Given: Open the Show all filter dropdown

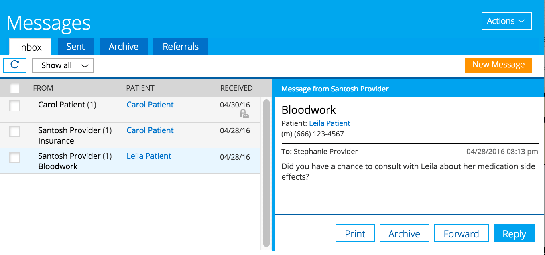Looking at the screenshot, I should (63, 66).
